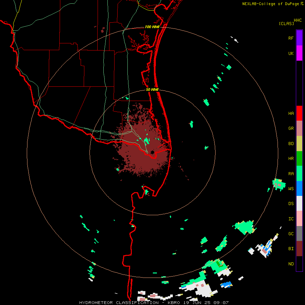Click the HR legend label
The height and width of the screenshot is (305, 305).
click(x=291, y=159)
